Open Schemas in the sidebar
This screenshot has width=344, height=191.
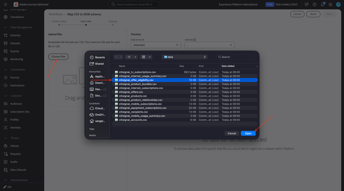[x=15, y=35]
